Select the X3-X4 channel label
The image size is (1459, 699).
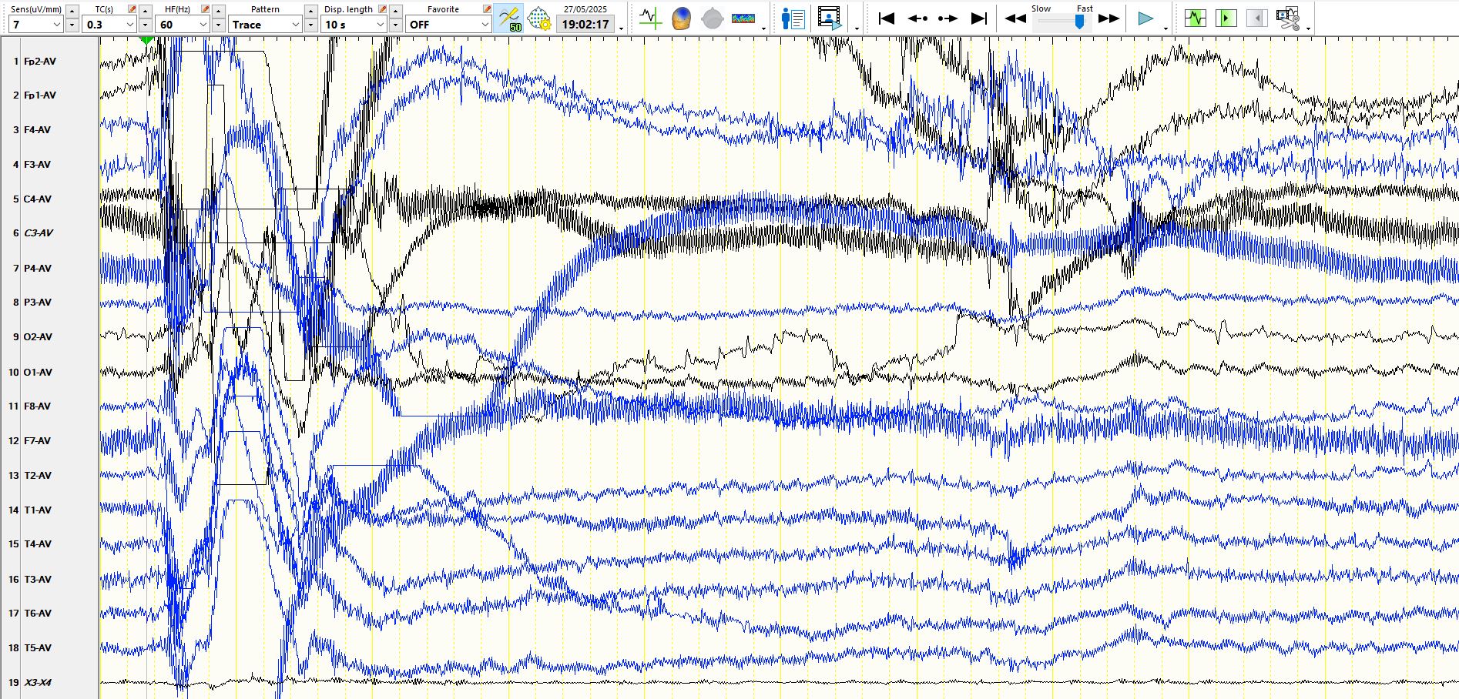[38, 683]
